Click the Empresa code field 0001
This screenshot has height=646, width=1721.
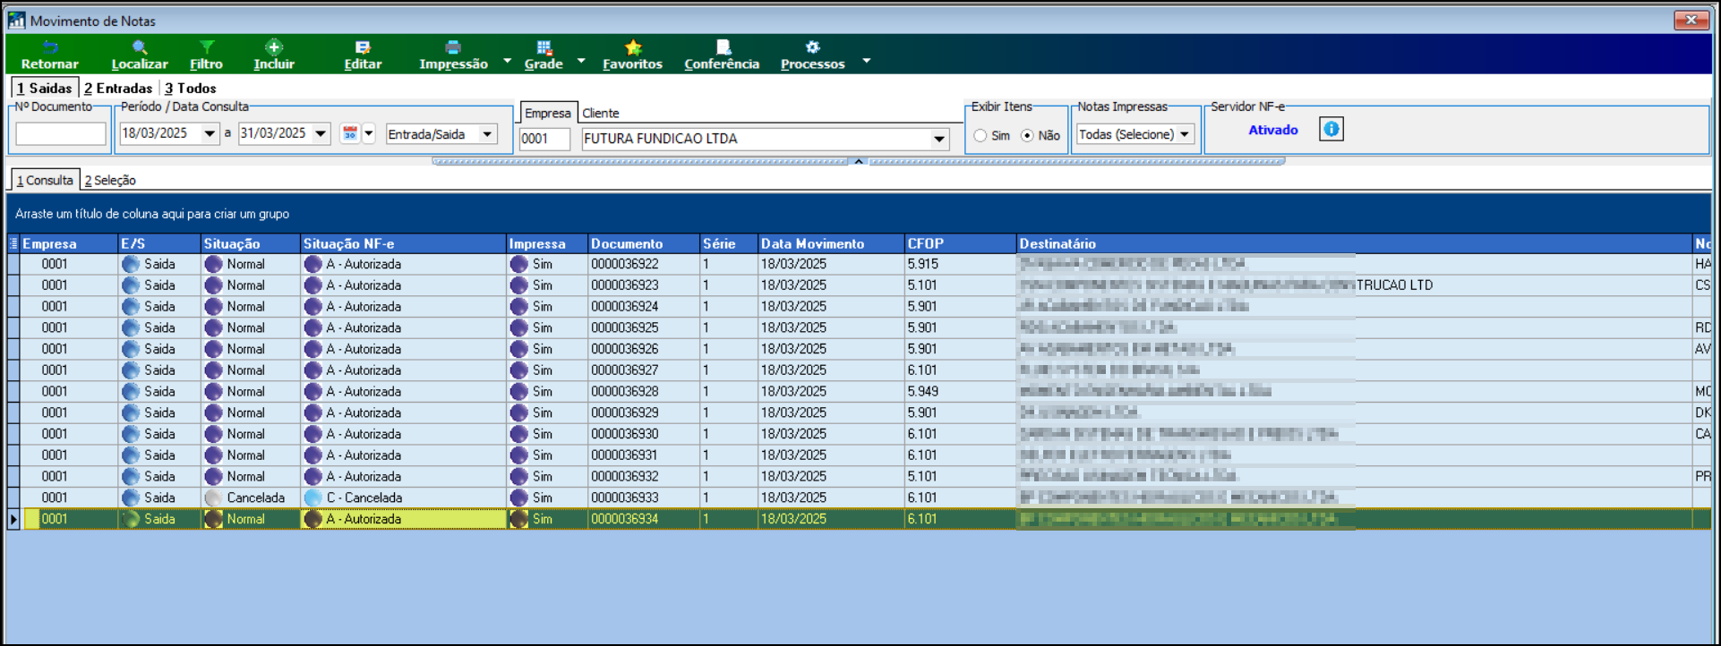click(544, 139)
